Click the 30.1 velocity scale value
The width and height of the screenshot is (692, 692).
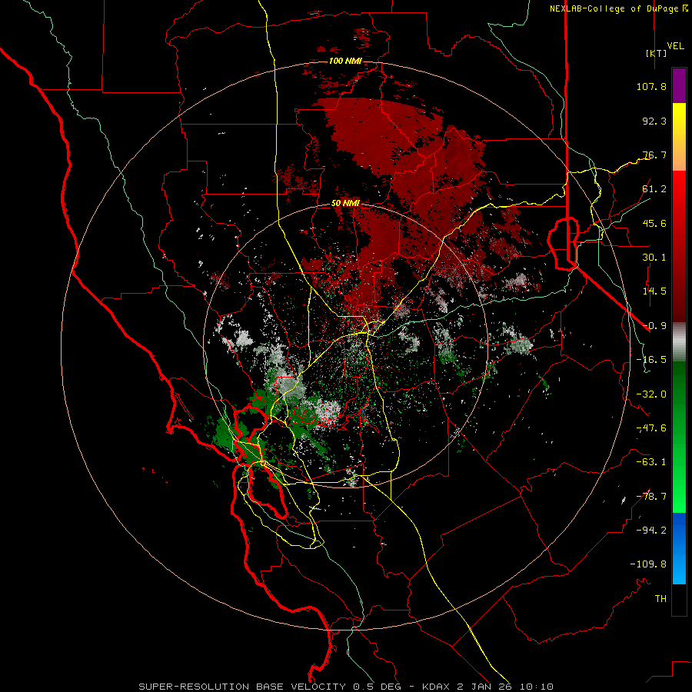(x=654, y=258)
